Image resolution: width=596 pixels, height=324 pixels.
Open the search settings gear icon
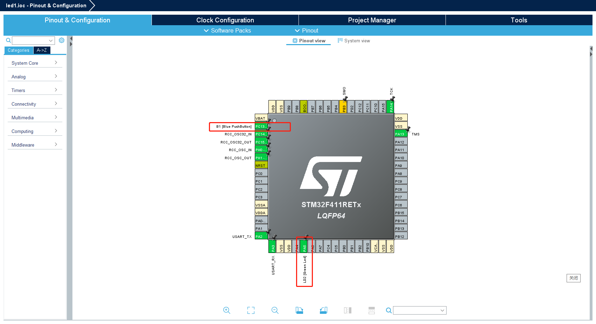point(62,40)
